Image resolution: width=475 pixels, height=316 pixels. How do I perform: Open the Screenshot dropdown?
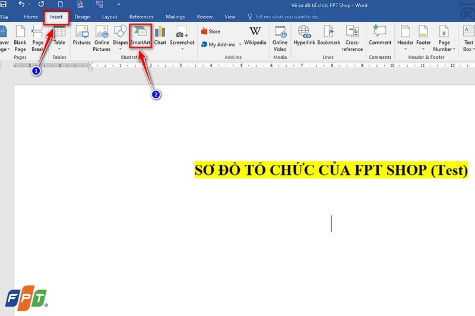click(182, 38)
